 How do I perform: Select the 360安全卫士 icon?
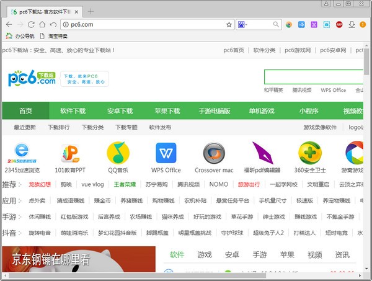[x=309, y=153]
